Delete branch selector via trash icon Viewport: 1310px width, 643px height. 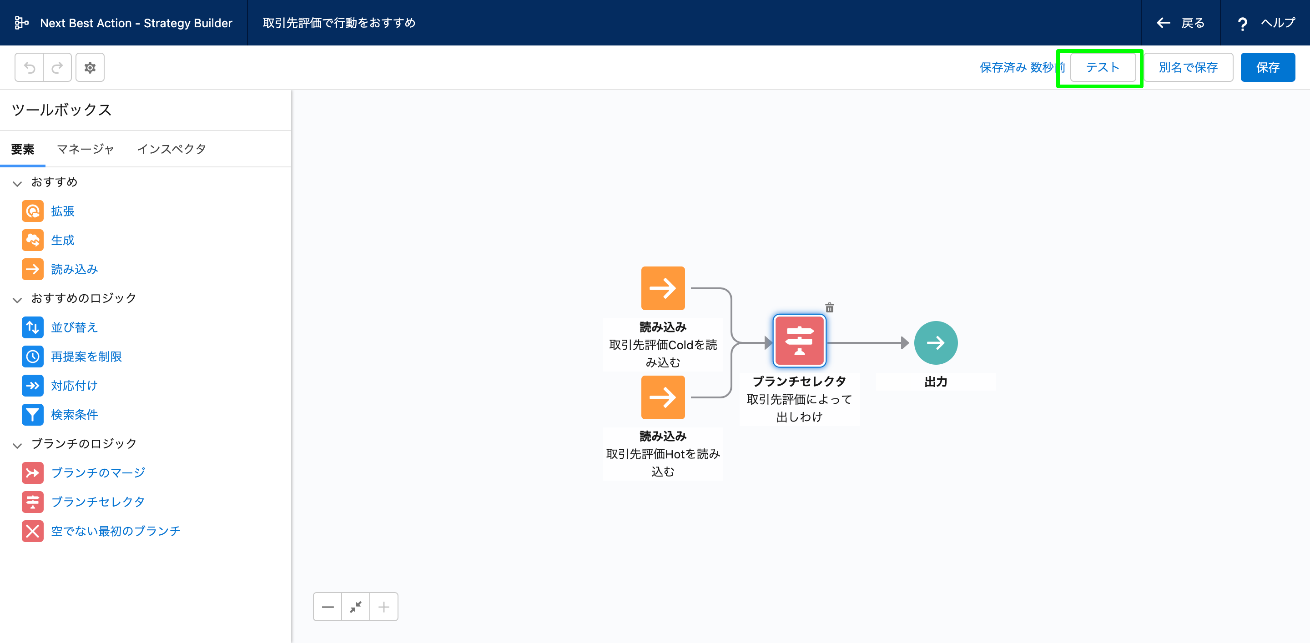(829, 307)
